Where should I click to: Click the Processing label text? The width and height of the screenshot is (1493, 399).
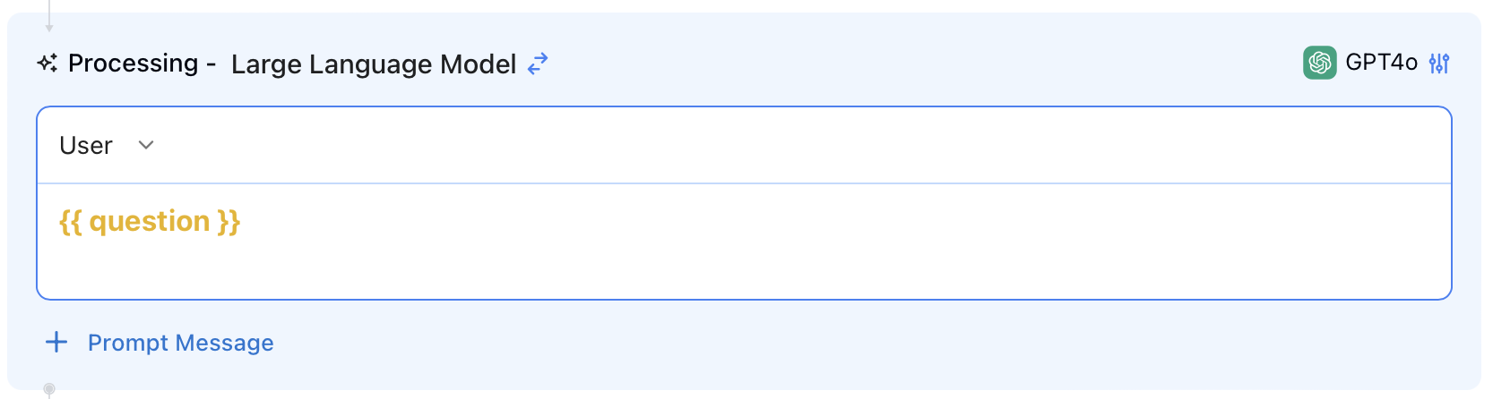point(133,64)
